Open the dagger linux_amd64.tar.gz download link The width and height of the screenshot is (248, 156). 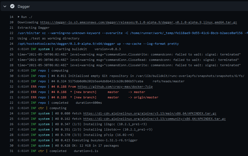(138, 22)
